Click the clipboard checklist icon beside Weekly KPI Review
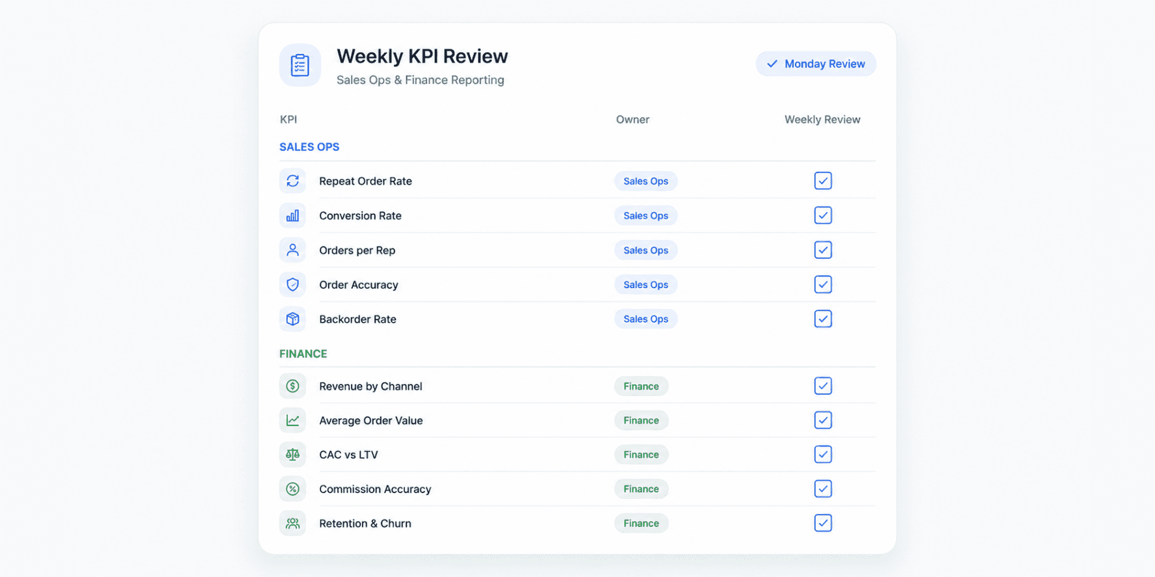1155x577 pixels. pyautogui.click(x=300, y=65)
